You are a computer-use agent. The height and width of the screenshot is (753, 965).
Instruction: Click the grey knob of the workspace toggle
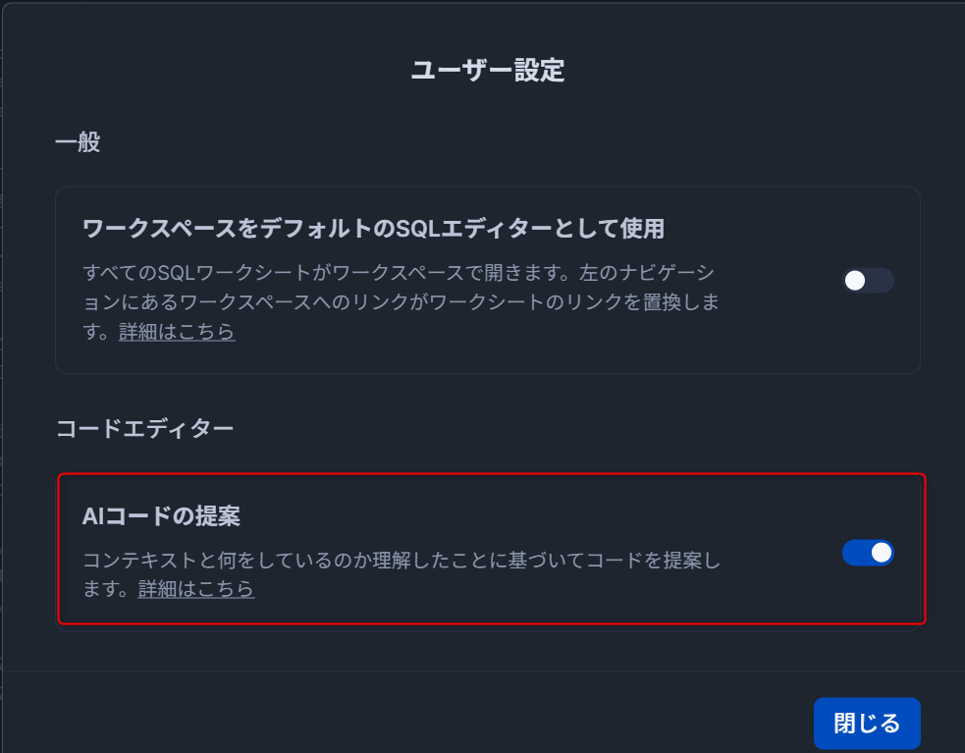[855, 281]
